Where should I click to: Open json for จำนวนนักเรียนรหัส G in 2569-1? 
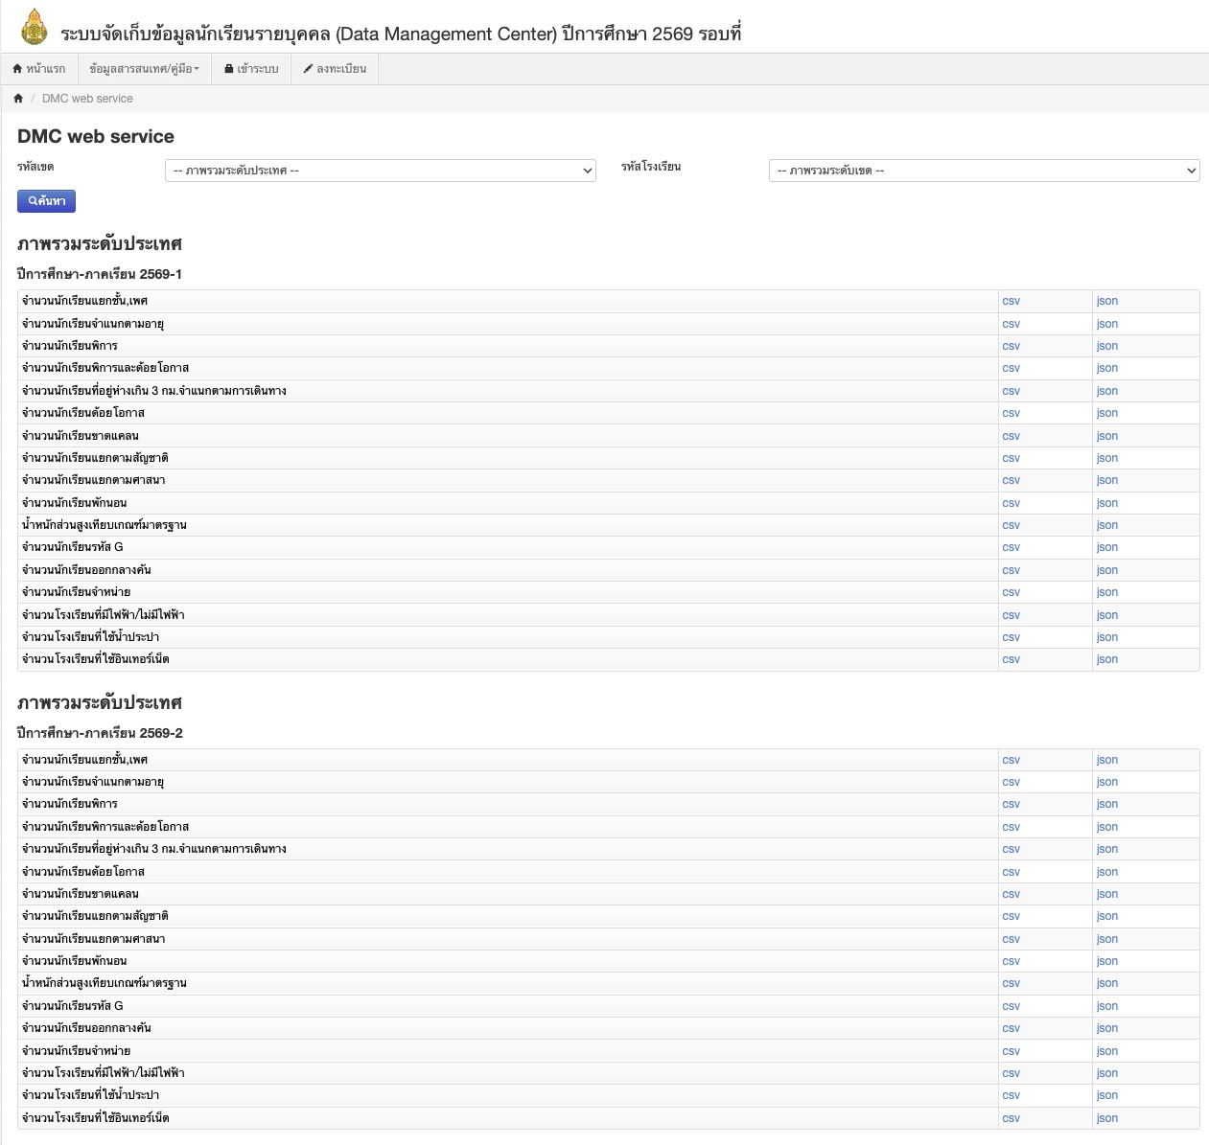[1107, 547]
